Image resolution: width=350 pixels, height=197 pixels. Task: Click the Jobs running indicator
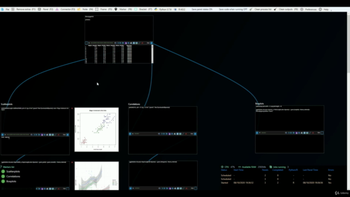279,167
